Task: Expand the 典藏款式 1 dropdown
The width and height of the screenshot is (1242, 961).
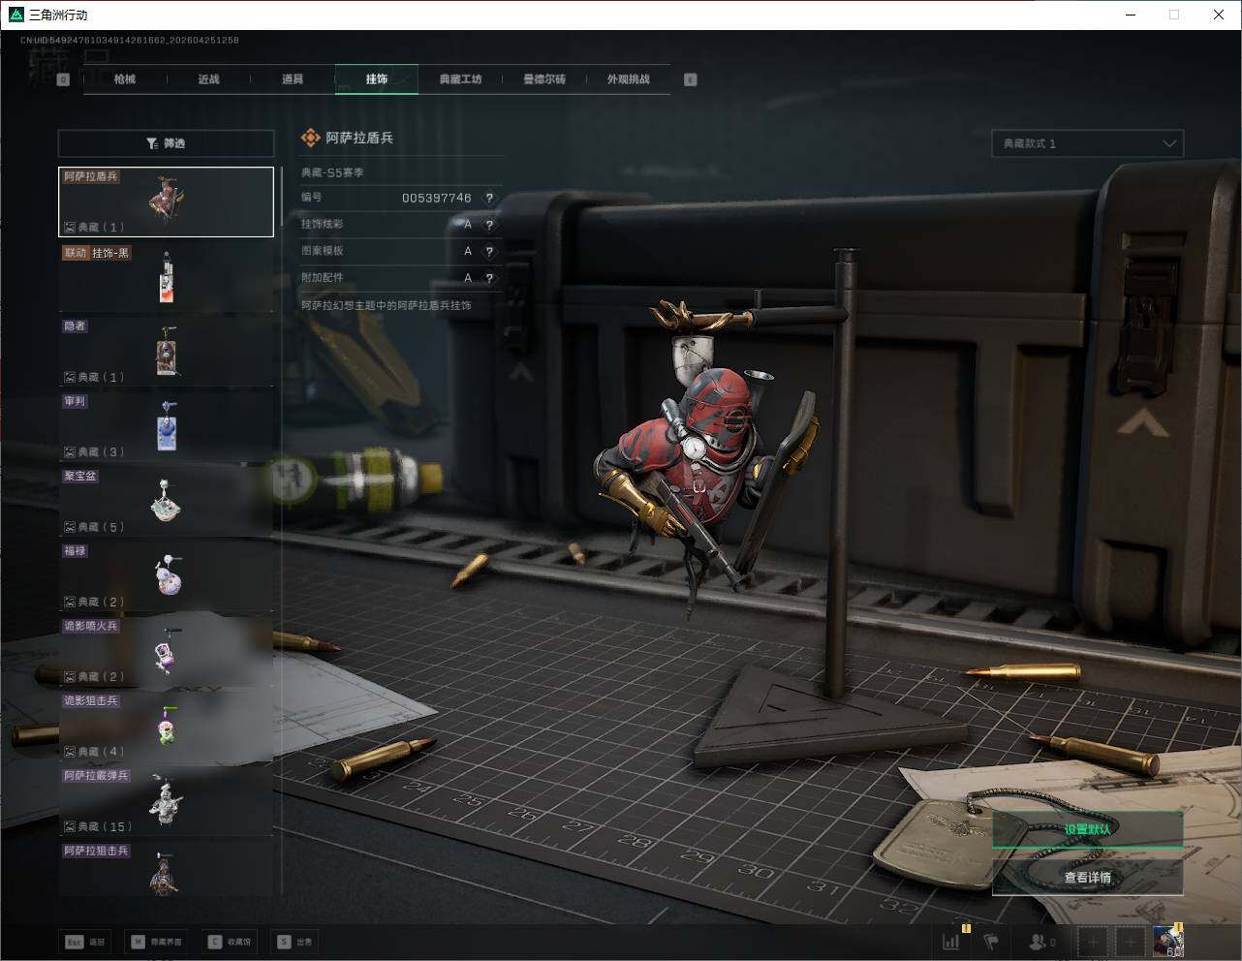Action: click(1087, 143)
